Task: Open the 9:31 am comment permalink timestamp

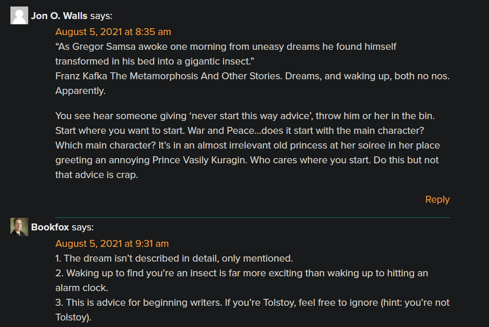Action: (x=112, y=243)
